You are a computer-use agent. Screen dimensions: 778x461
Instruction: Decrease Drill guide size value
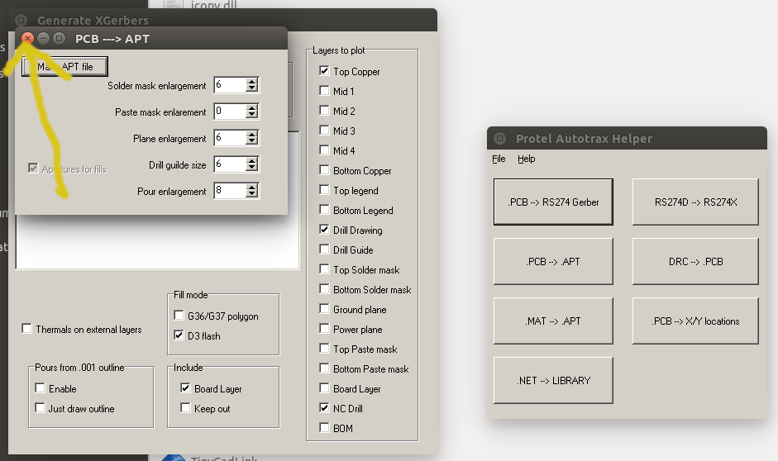(x=252, y=168)
